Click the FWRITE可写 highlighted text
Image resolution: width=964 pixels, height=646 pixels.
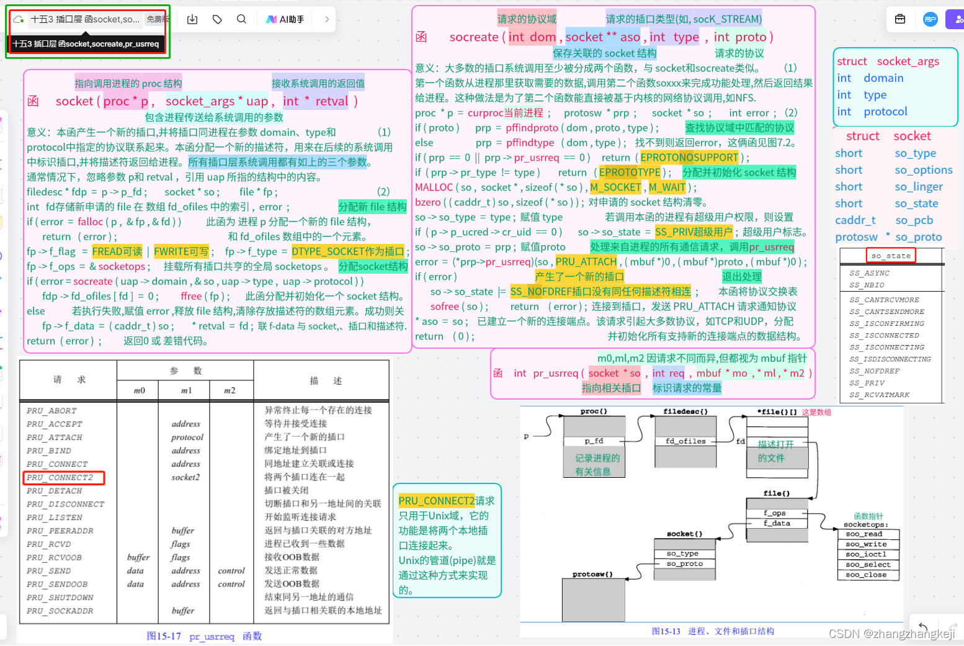coord(181,251)
